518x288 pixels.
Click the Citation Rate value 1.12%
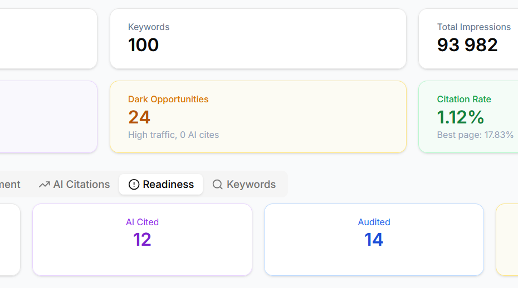(461, 117)
